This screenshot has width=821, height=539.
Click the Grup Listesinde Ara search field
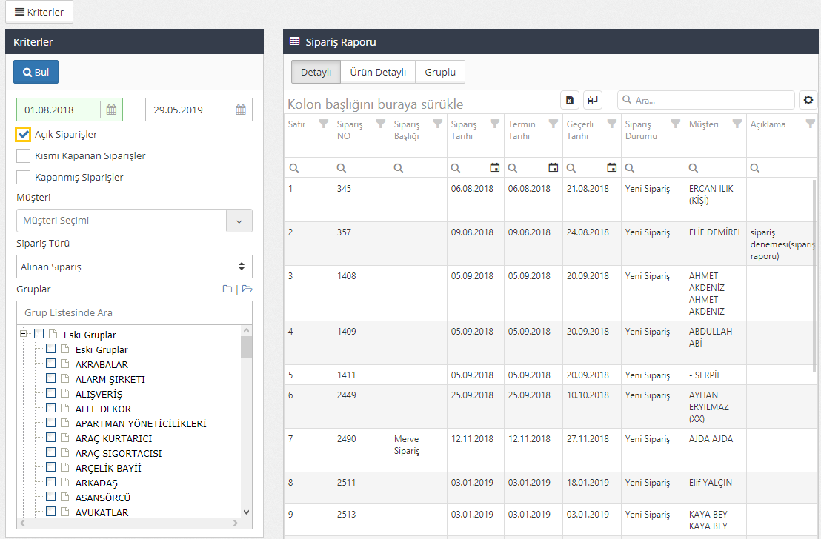click(x=134, y=312)
